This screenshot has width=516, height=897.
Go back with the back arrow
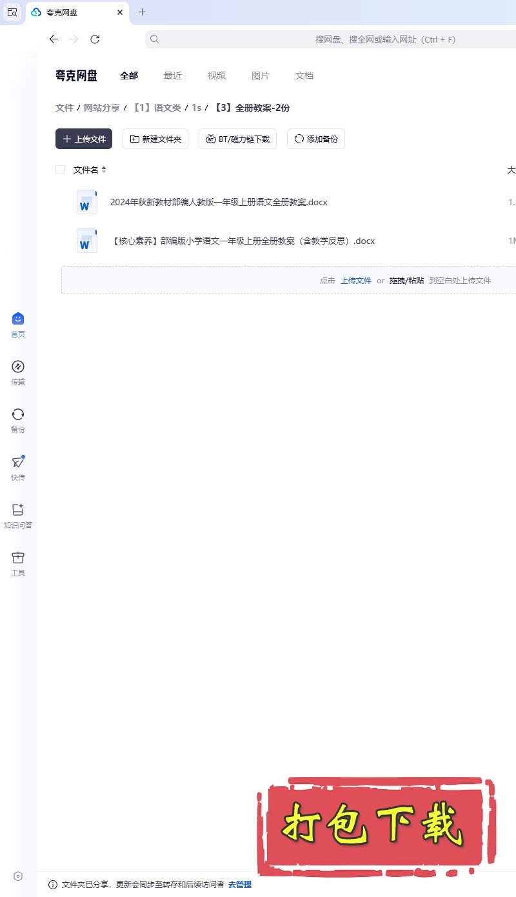pos(54,39)
